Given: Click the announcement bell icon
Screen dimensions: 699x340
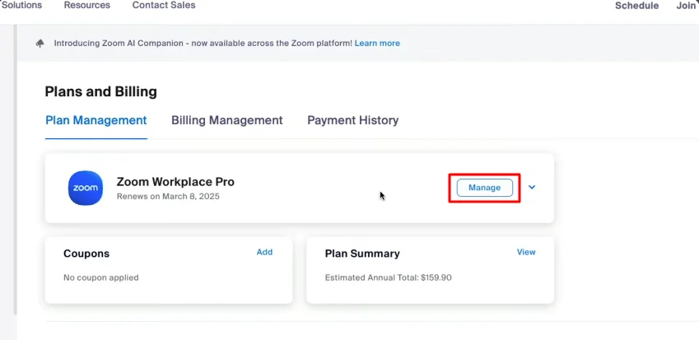Looking at the screenshot, I should point(40,44).
